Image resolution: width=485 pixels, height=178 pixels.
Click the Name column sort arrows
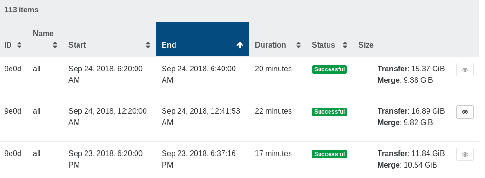(55, 45)
